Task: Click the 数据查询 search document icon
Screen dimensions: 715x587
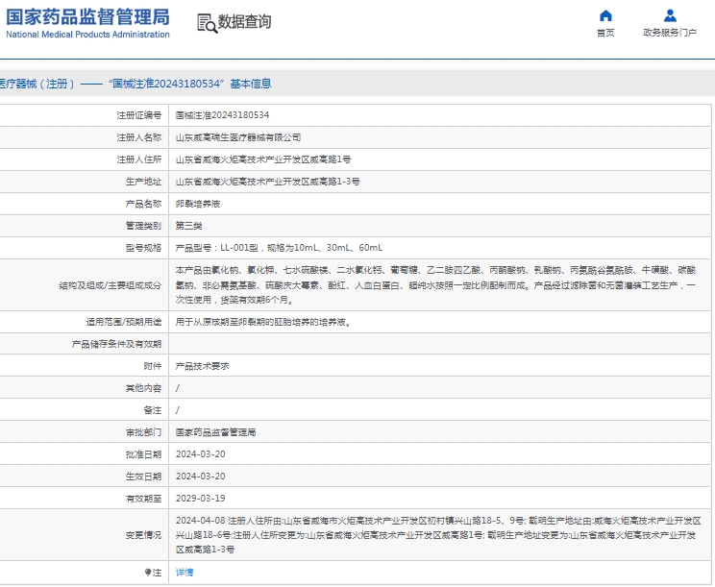Action: [x=207, y=23]
